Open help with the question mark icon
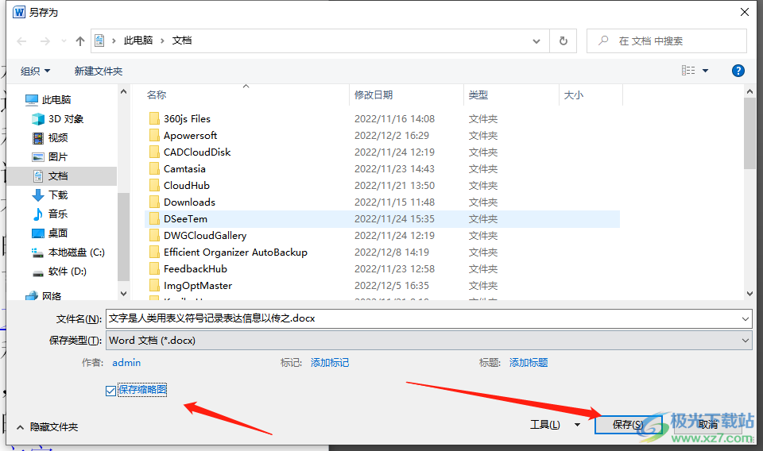Viewport: 763px width, 451px height. (738, 71)
